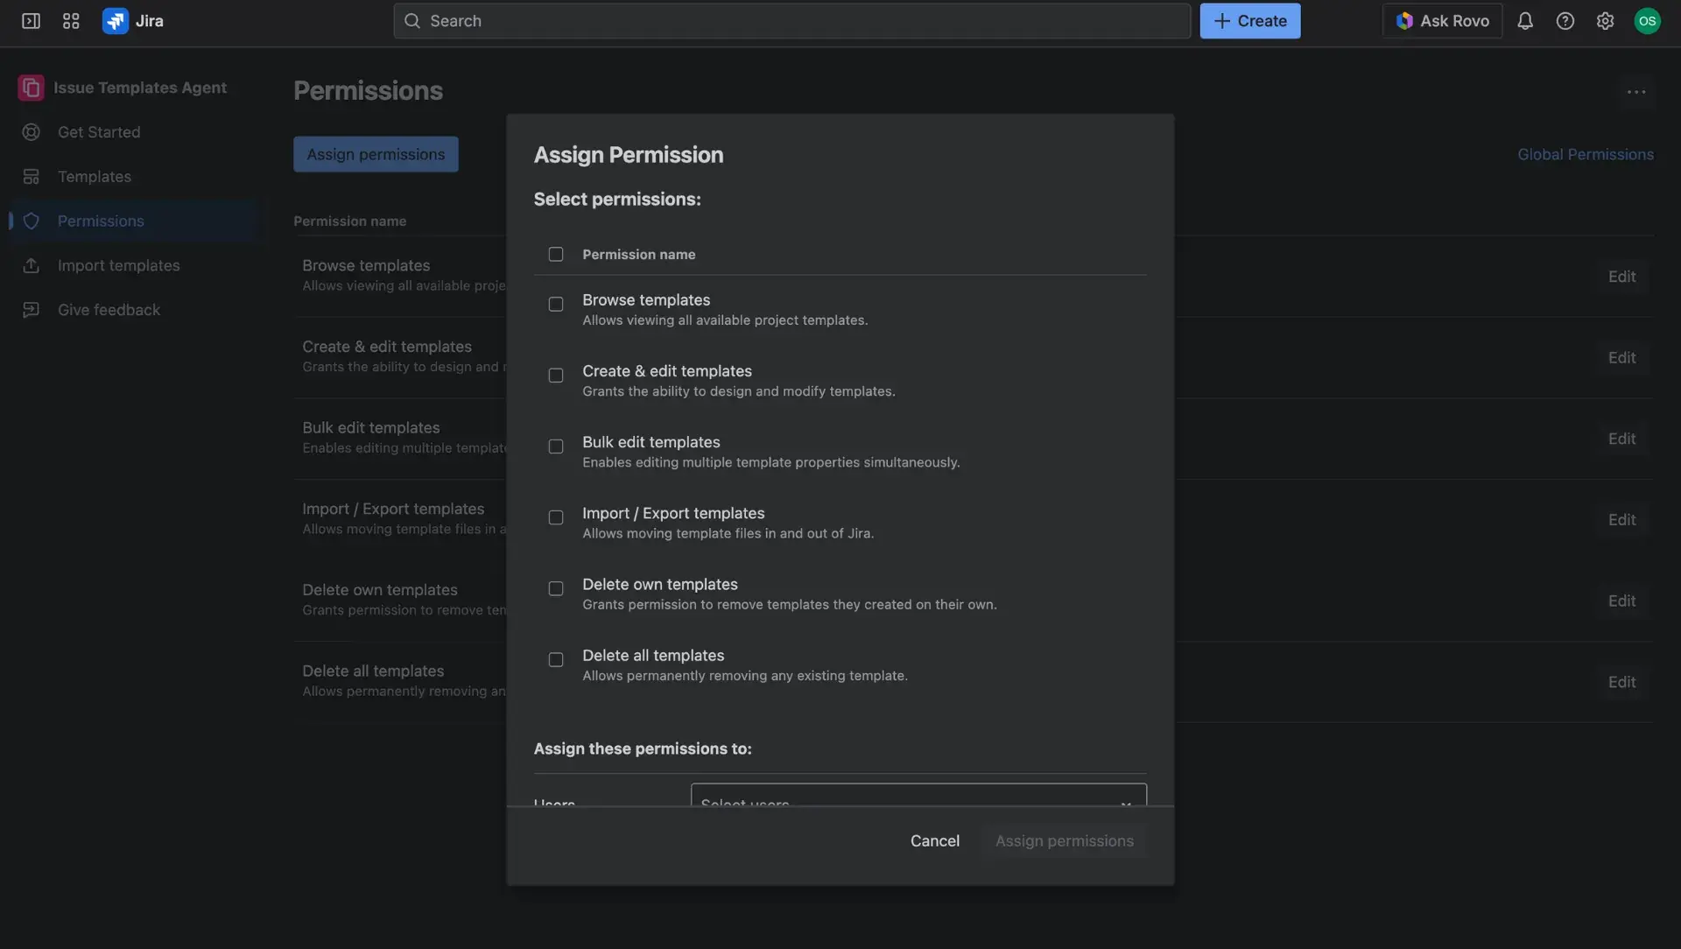The image size is (1681, 949).
Task: Switch to the Templates section
Action: pyautogui.click(x=93, y=176)
